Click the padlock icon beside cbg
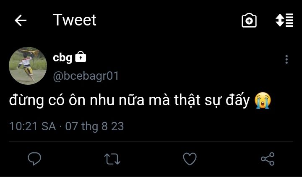This screenshot has width=302, height=177. tap(81, 57)
